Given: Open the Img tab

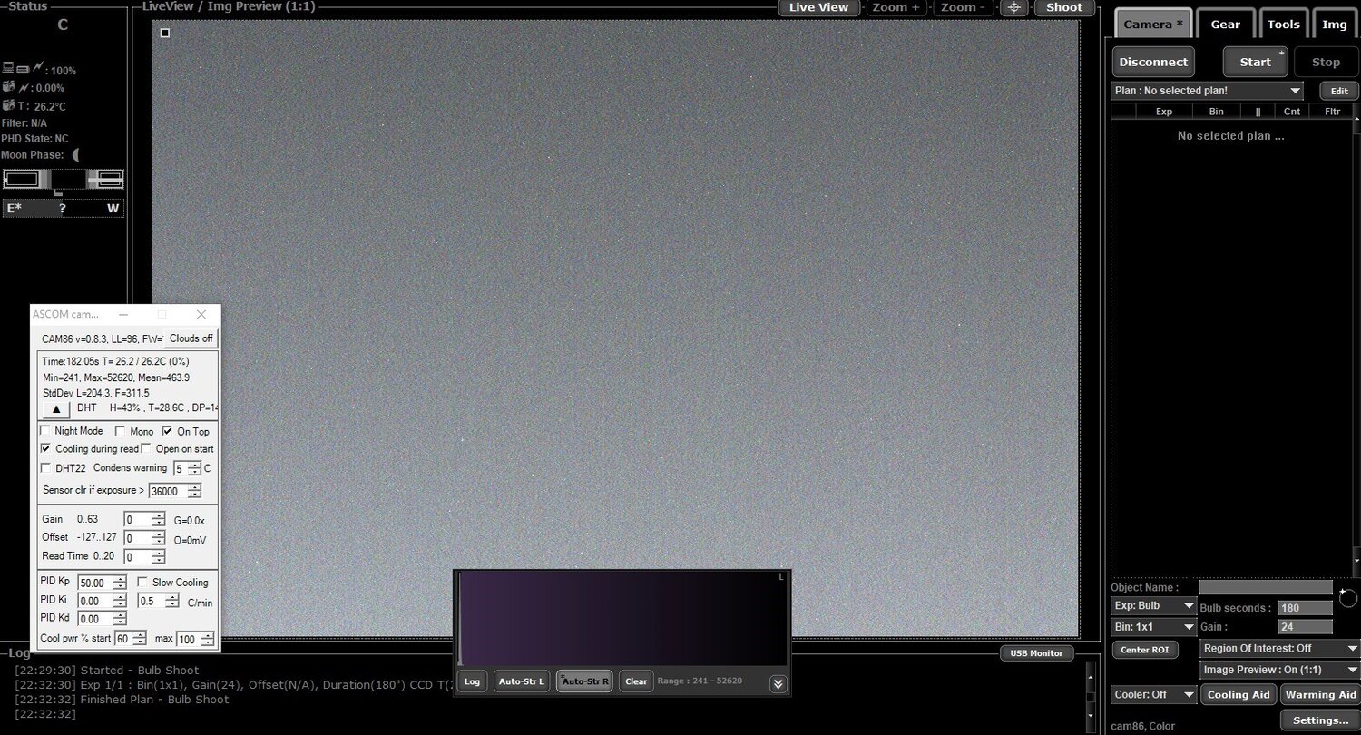Looking at the screenshot, I should (x=1335, y=24).
